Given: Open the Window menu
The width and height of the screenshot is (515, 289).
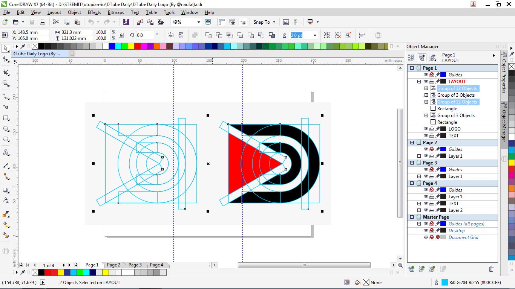Looking at the screenshot, I should tap(189, 12).
